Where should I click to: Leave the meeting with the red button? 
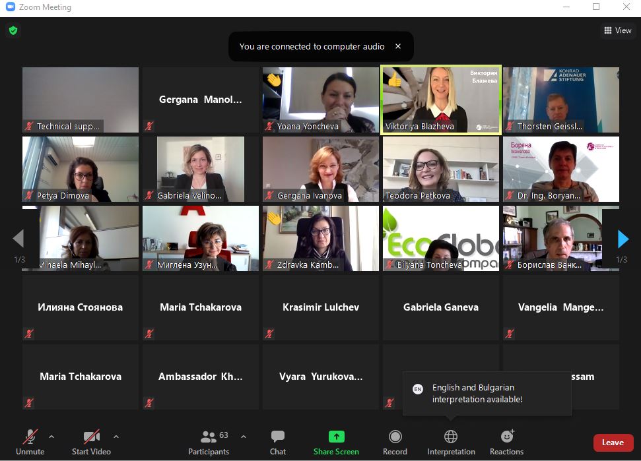pos(613,443)
